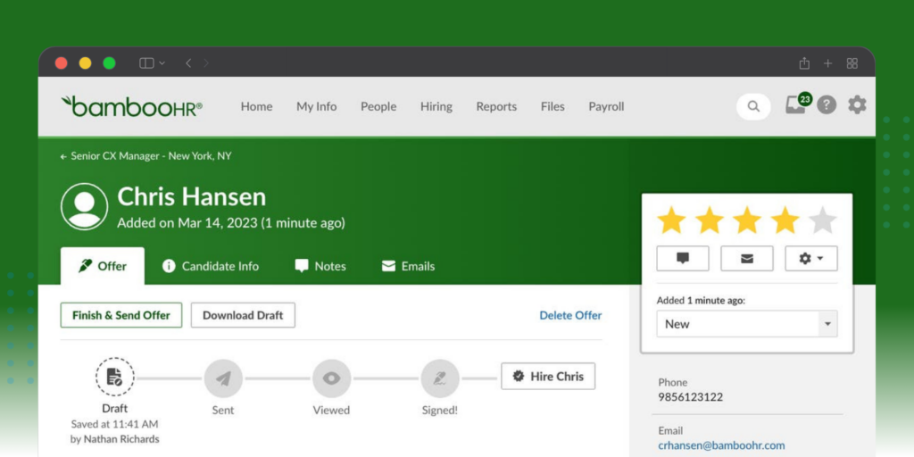Click the by Nathan Richards text

click(x=115, y=439)
